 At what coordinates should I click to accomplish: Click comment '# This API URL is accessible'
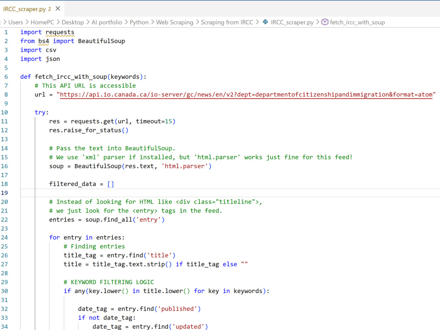[85, 86]
